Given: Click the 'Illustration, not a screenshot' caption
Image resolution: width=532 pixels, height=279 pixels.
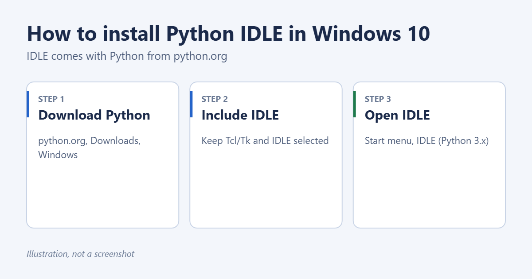Looking at the screenshot, I should tap(80, 254).
